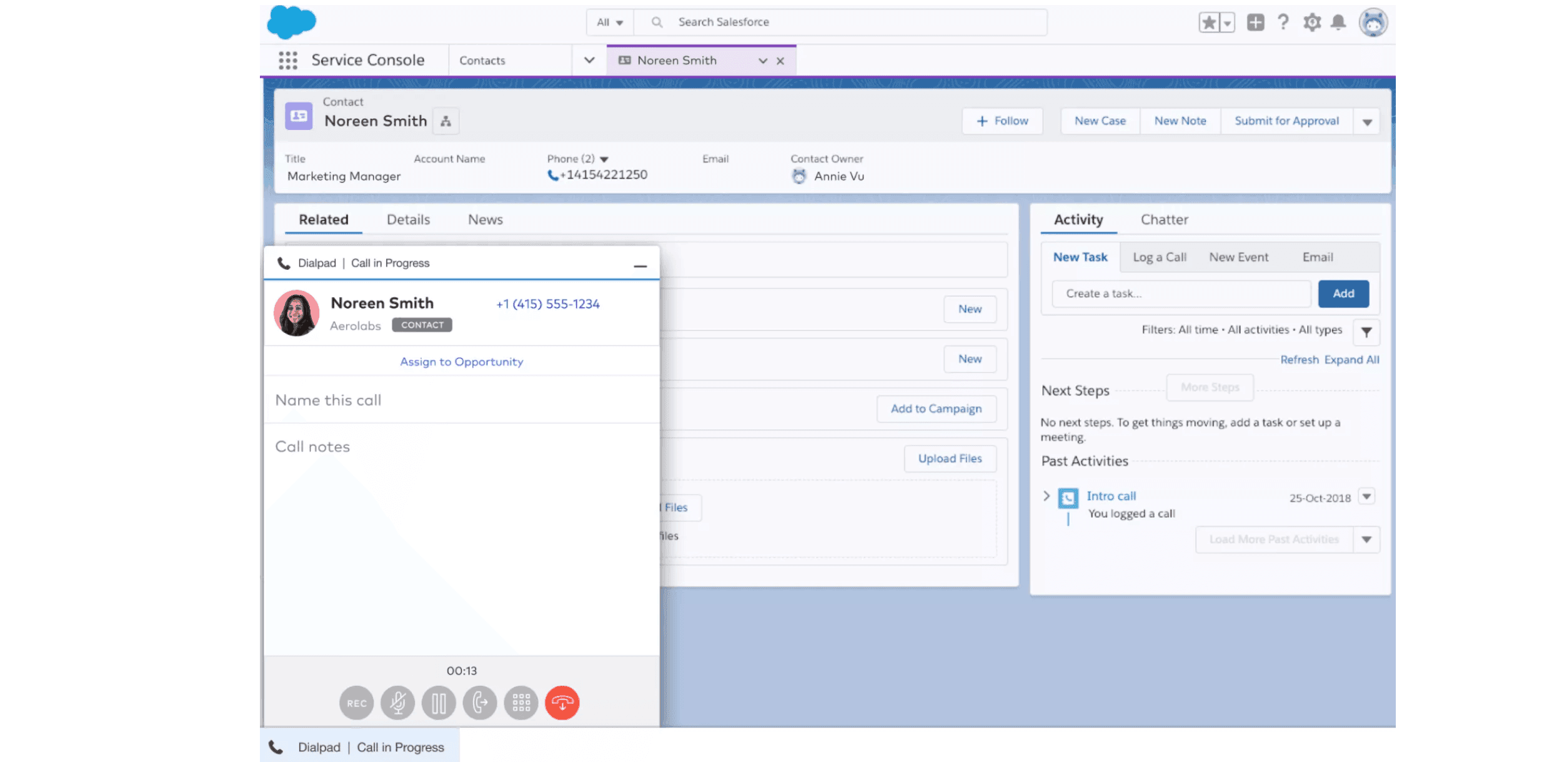Screen dimensions: 1567x762
Task: Follow this contact record
Action: (1002, 121)
